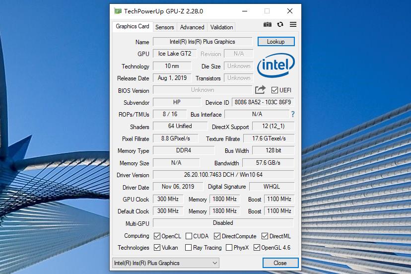Open the GPU selection dropdown
Screen dimensions: 411x274
point(166,263)
